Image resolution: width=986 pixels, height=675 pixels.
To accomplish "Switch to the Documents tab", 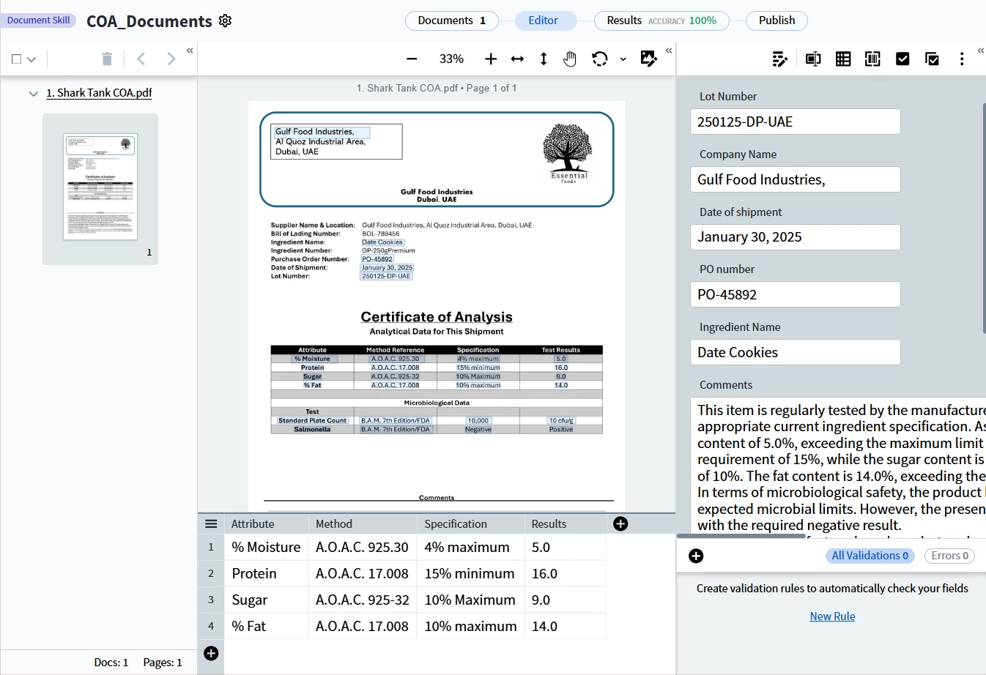I will (452, 20).
